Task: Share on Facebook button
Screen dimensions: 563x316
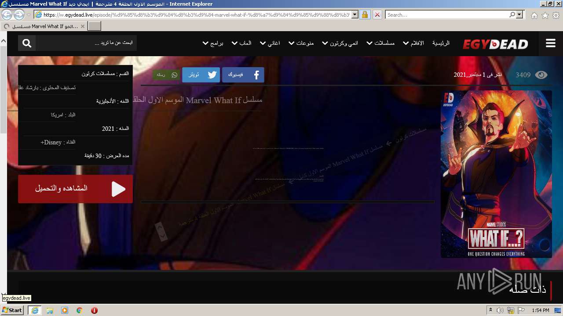Action: point(243,75)
